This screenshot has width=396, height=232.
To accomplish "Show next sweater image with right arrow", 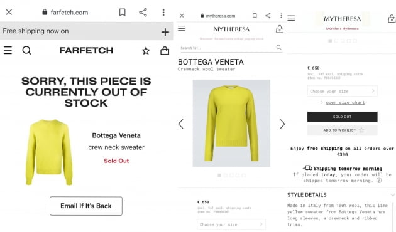I will pyautogui.click(x=282, y=124).
